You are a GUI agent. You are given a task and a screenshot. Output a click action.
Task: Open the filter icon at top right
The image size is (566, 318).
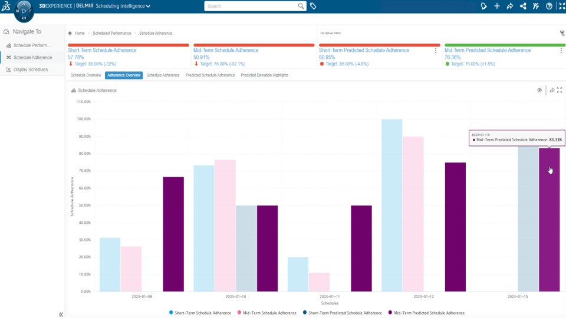click(x=562, y=33)
